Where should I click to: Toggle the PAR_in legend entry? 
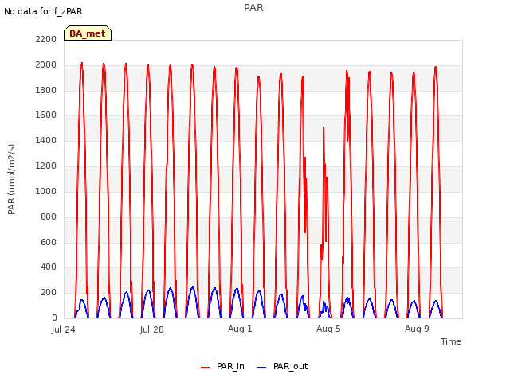(222, 366)
